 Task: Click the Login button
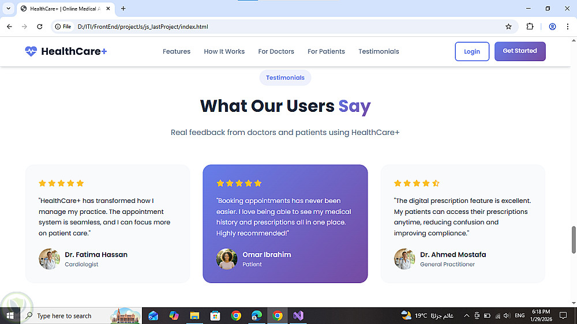click(x=472, y=51)
